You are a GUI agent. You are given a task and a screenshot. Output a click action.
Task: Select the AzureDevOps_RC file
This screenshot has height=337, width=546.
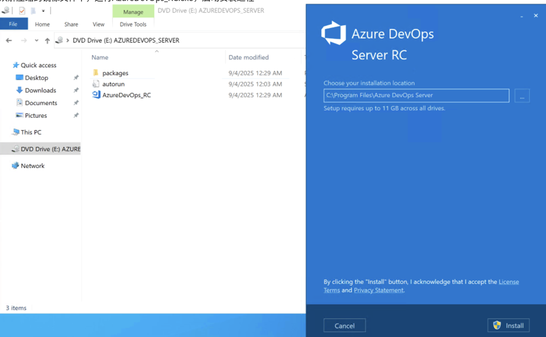click(126, 95)
